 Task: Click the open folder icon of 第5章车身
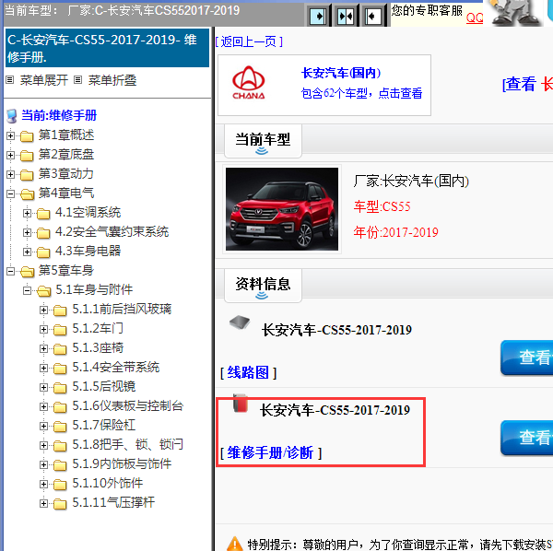coord(27,272)
